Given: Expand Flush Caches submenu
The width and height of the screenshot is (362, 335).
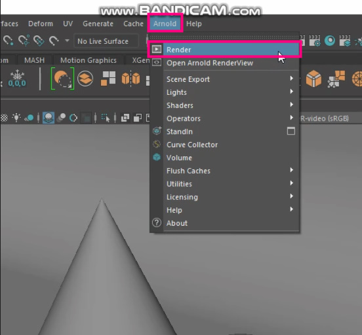Looking at the screenshot, I should click(224, 171).
